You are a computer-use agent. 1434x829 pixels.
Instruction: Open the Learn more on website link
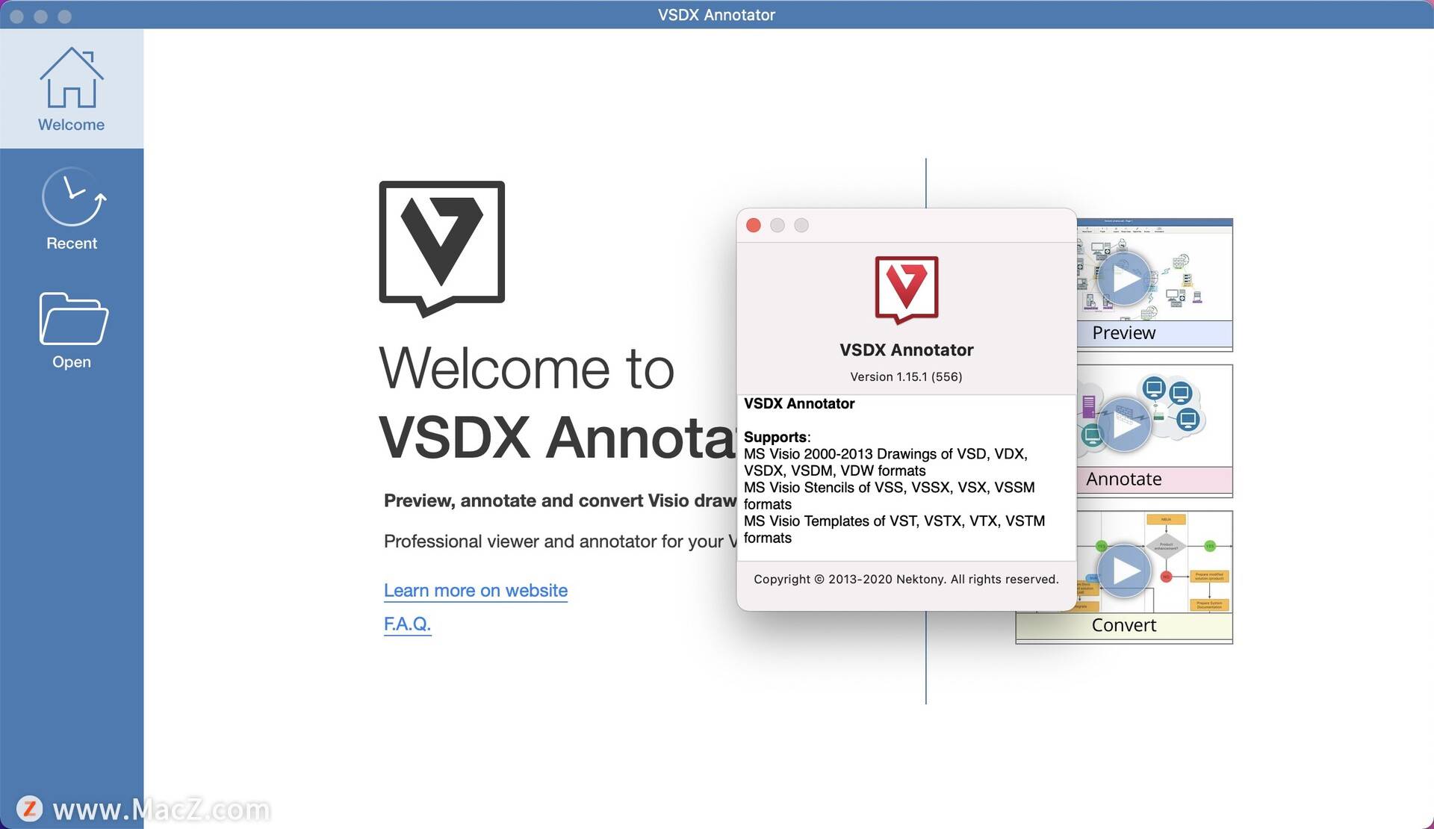point(475,590)
